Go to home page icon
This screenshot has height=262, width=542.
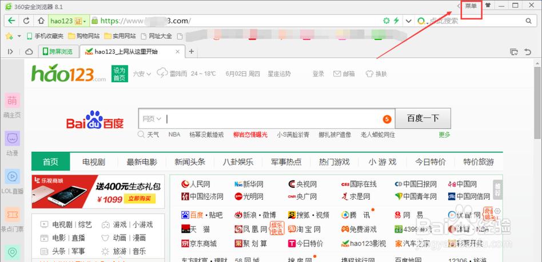pyautogui.click(x=41, y=21)
